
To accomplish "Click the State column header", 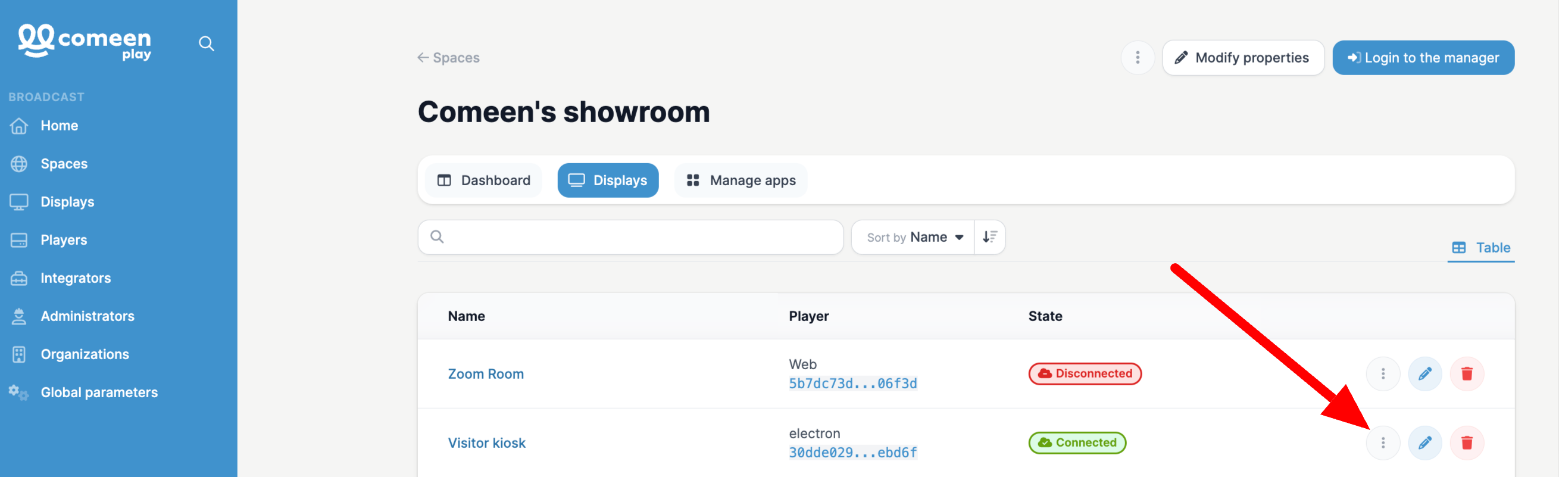I will 1045,317.
